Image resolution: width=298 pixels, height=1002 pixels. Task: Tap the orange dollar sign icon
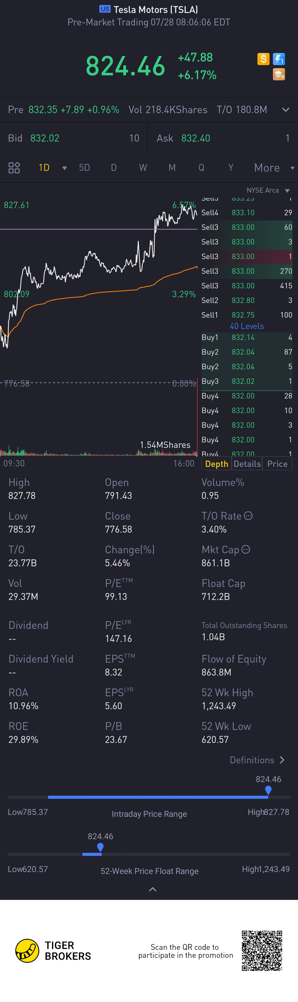264,59
